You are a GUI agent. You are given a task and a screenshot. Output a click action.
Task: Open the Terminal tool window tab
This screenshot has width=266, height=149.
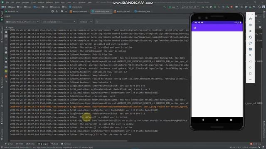66,144
